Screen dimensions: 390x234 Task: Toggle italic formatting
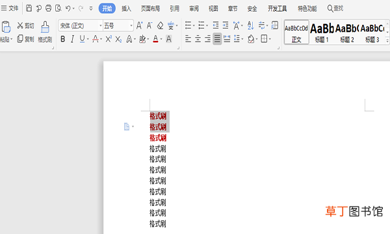click(72, 39)
